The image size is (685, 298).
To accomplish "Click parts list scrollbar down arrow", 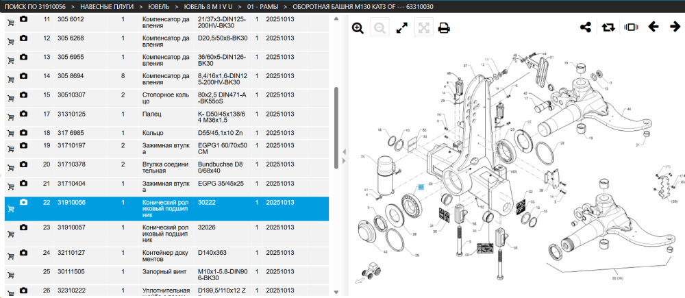I will [336, 293].
